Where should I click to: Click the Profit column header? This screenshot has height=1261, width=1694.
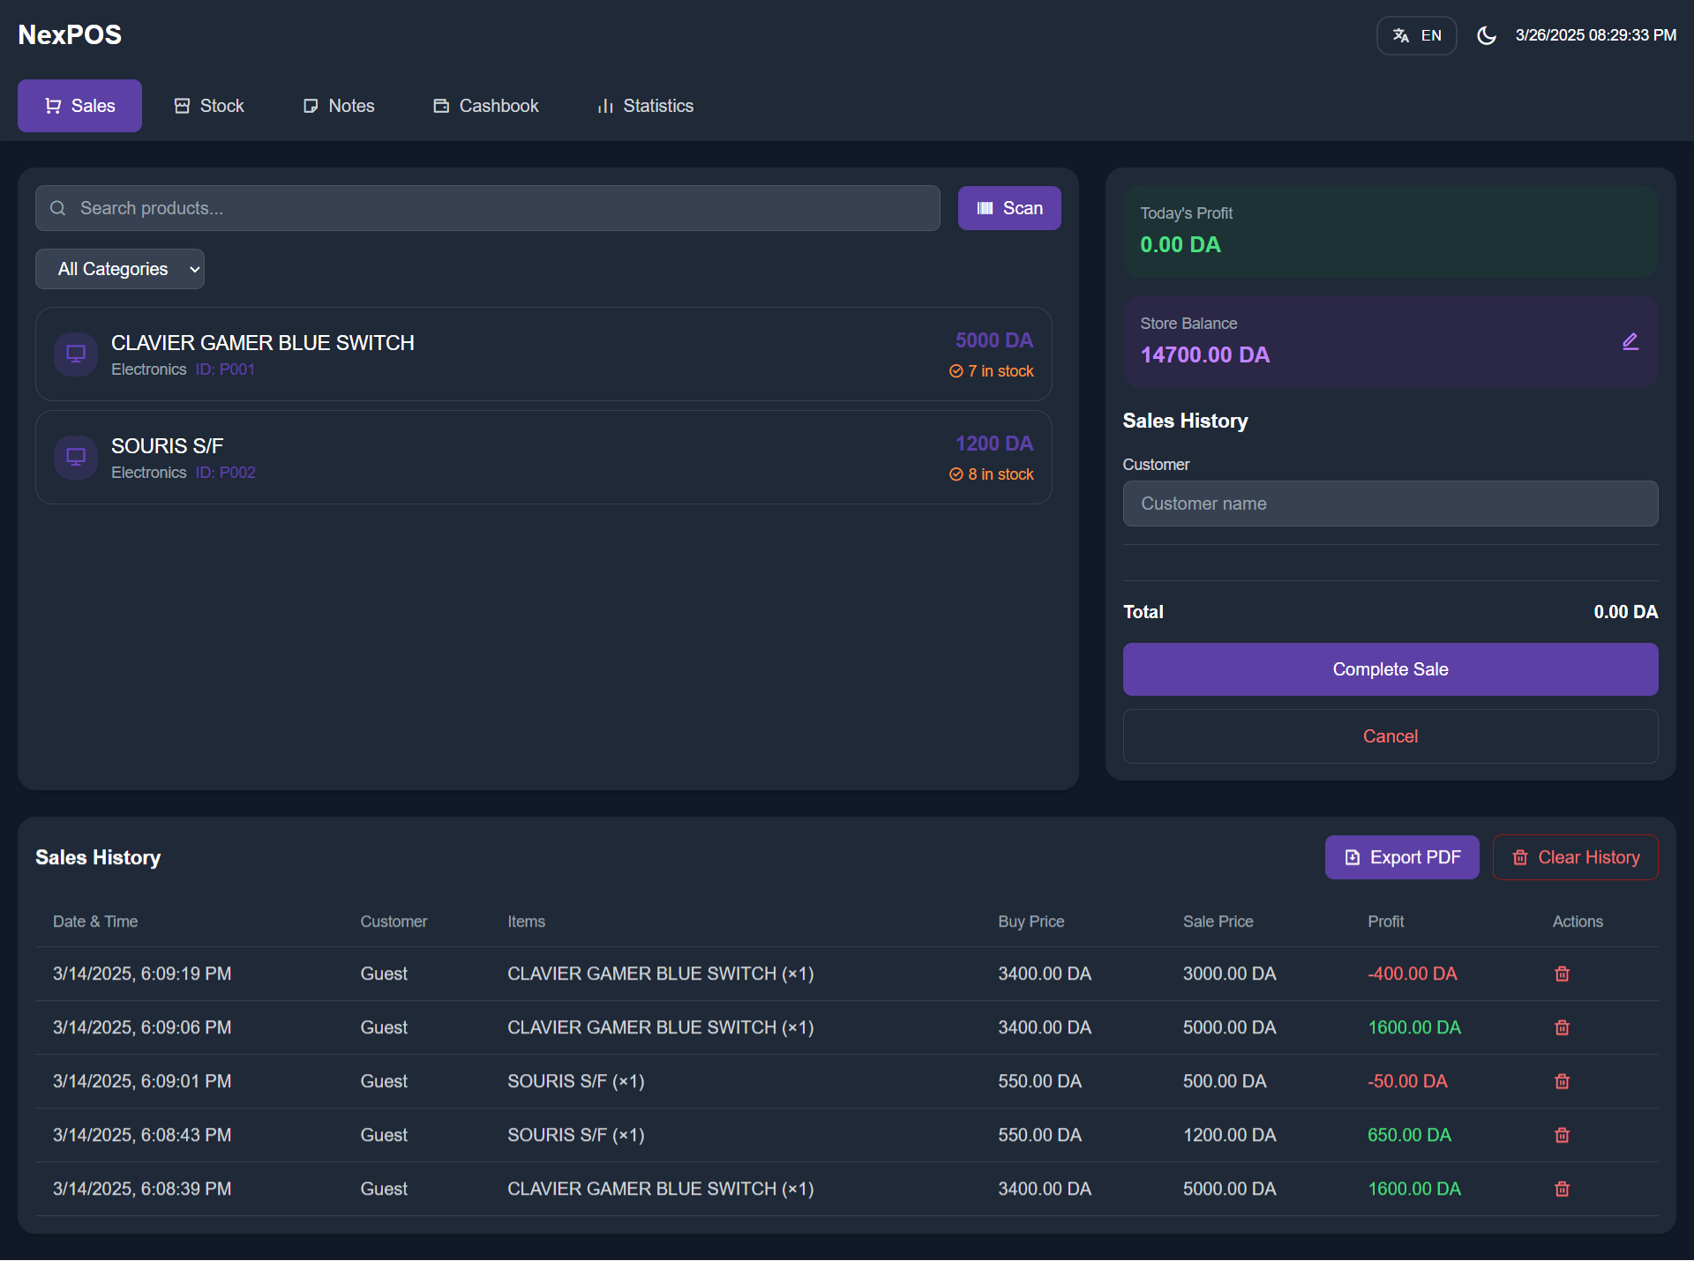1385,921
